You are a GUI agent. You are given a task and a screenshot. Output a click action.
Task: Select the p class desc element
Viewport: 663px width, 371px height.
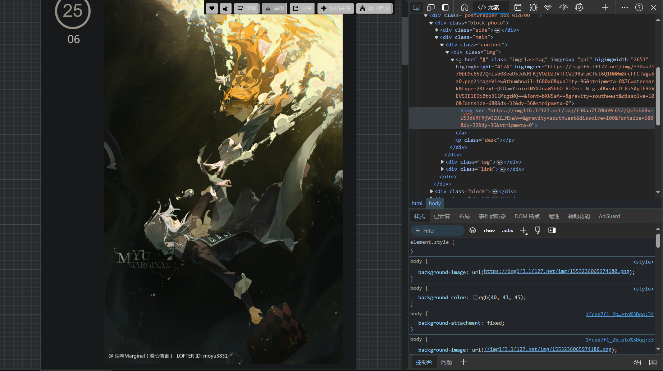pyautogui.click(x=485, y=140)
